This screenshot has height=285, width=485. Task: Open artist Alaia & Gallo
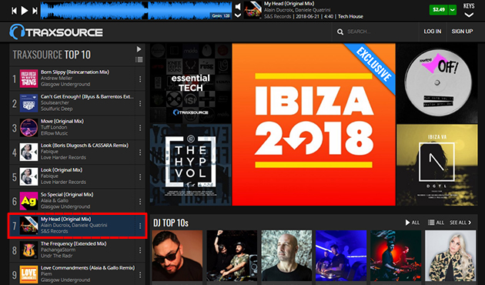pyautogui.click(x=55, y=200)
